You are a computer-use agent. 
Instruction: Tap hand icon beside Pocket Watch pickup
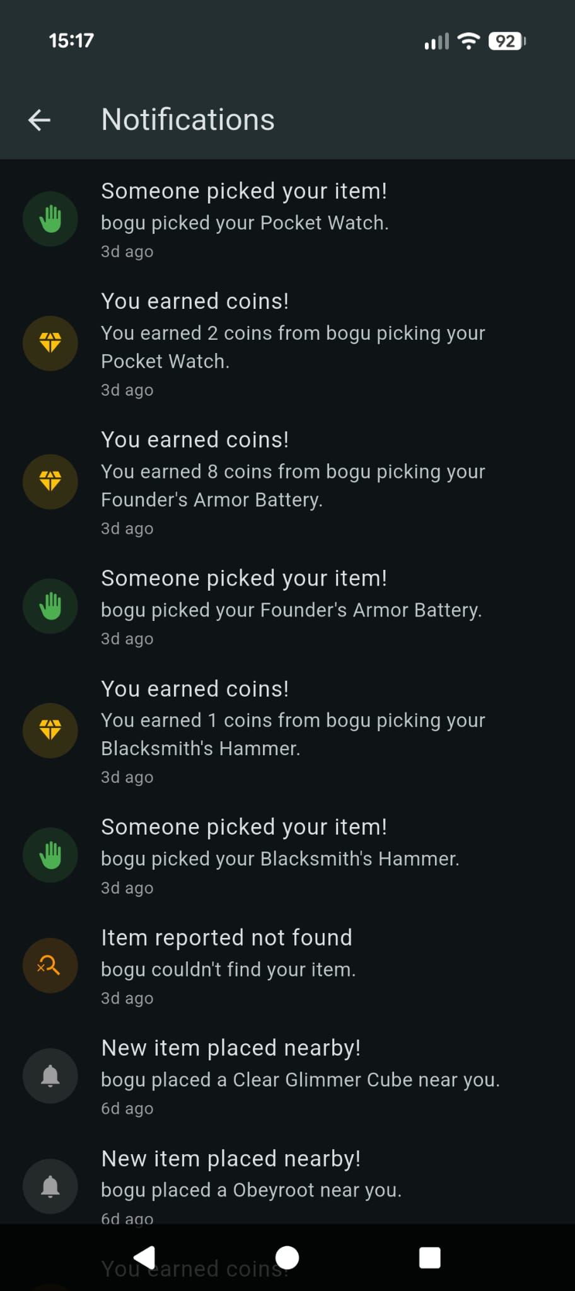tap(50, 219)
